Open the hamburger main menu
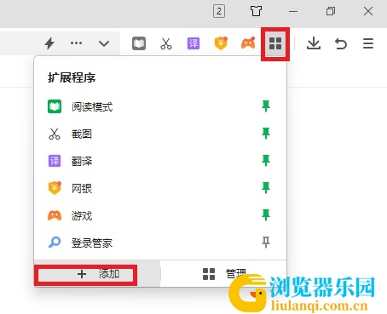Screen dimensions: 387x314 368,43
